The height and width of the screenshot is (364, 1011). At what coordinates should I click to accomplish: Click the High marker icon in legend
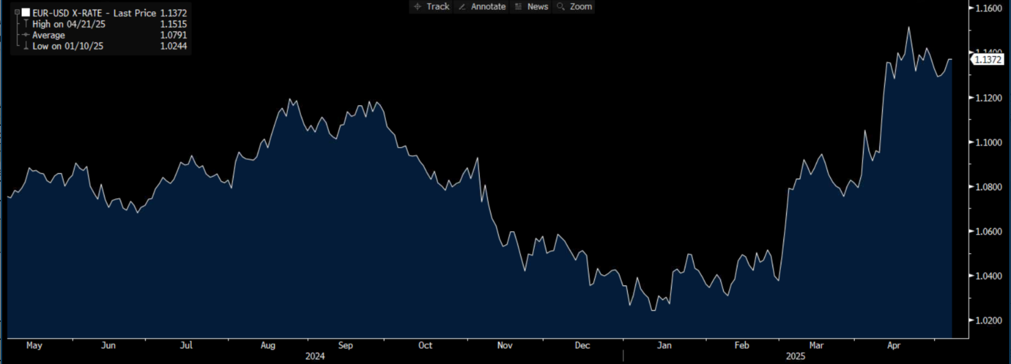tap(26, 24)
